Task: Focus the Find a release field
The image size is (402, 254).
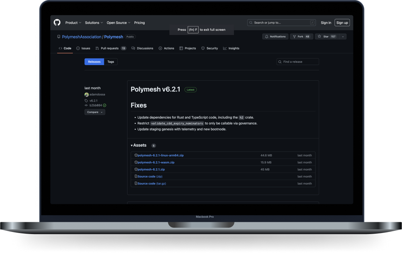Action: coord(298,62)
